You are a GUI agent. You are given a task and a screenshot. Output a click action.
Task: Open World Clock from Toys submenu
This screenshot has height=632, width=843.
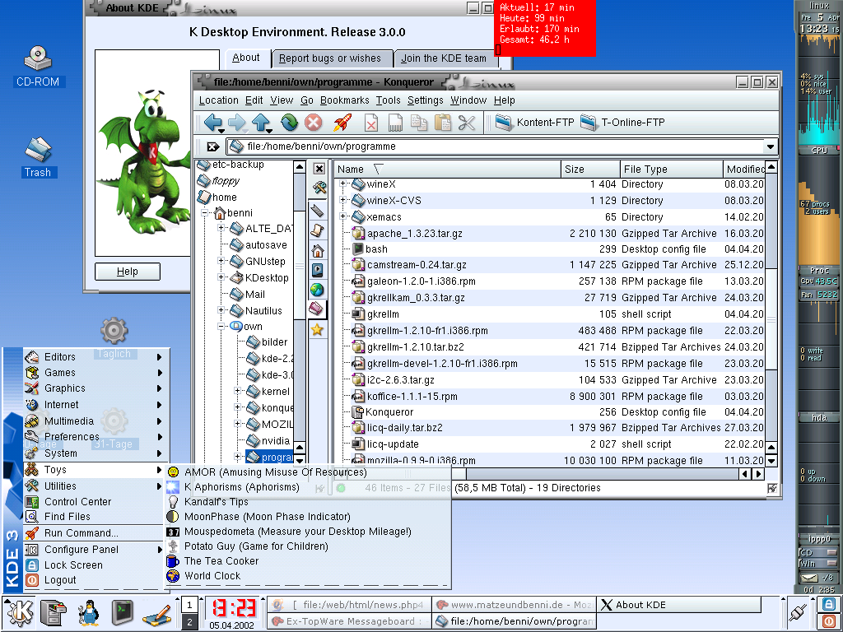(212, 575)
